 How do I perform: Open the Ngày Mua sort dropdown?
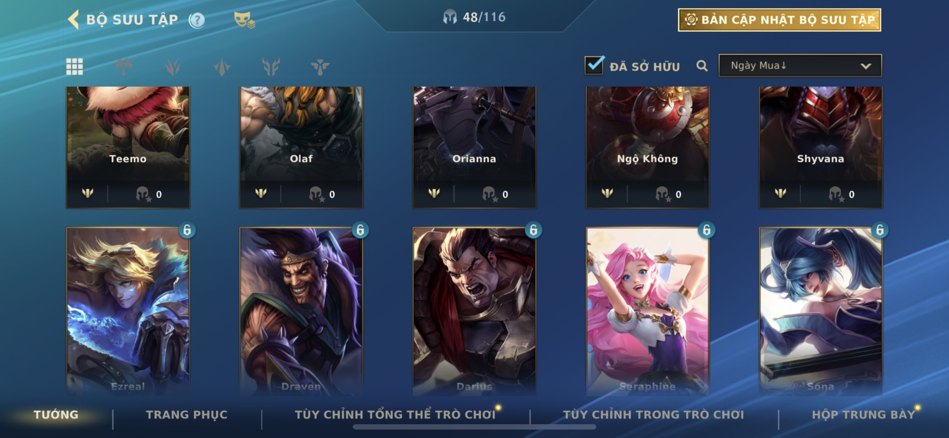pyautogui.click(x=800, y=66)
